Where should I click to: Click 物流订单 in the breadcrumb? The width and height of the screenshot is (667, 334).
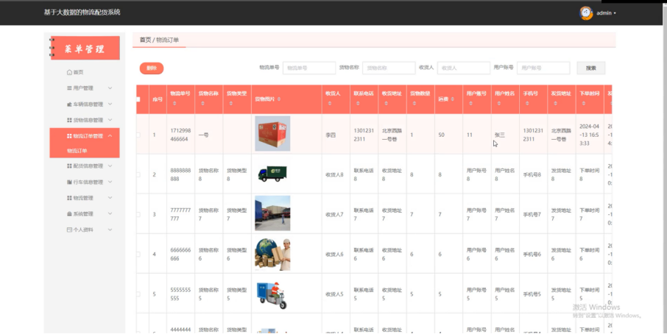coord(168,40)
